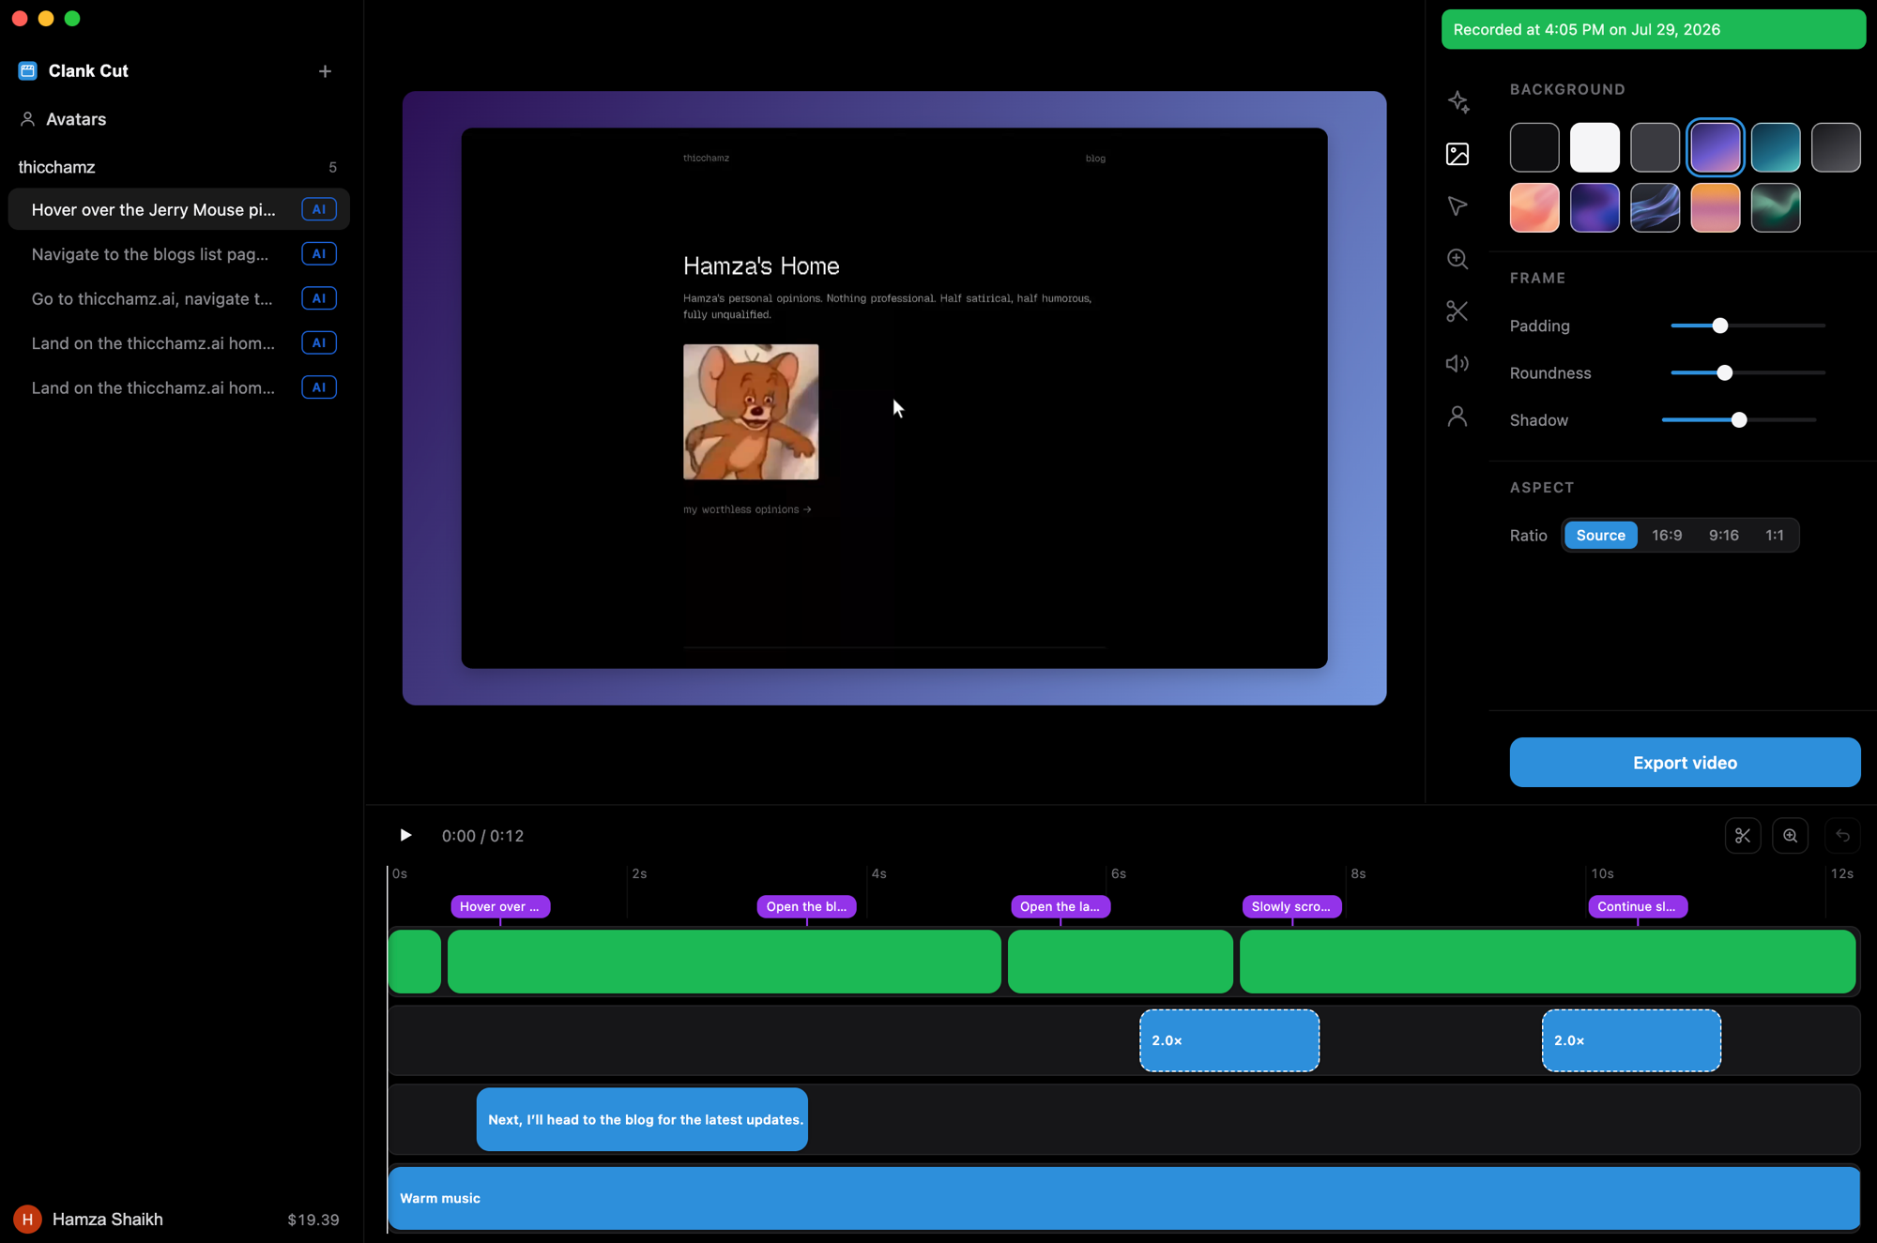Viewport: 1877px width, 1243px height.
Task: Click the Export video button
Action: coord(1685,762)
